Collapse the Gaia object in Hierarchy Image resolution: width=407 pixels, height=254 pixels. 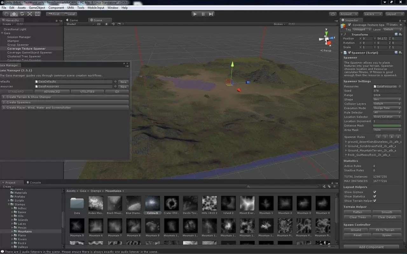click(x=2, y=33)
